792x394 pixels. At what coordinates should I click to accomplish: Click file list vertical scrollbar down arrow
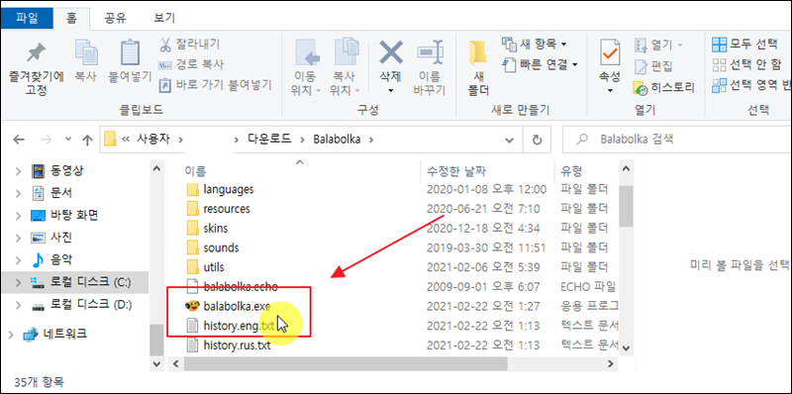(x=627, y=348)
